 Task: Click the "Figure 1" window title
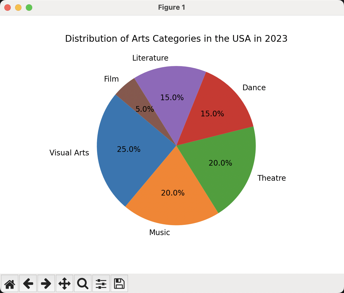[172, 7]
